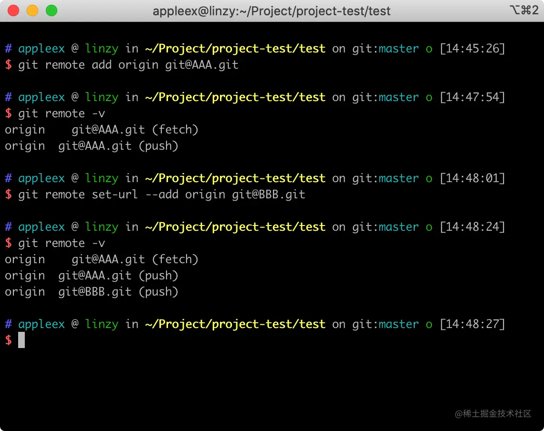Click the timestamp [14:47:54]
Image resolution: width=544 pixels, height=431 pixels.
472,97
